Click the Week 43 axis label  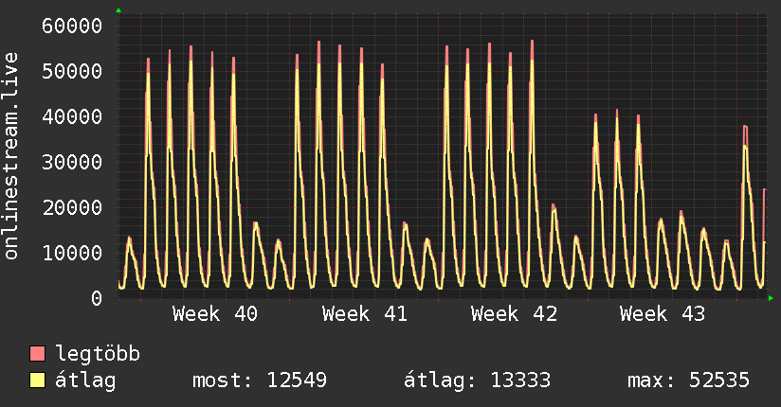click(663, 314)
